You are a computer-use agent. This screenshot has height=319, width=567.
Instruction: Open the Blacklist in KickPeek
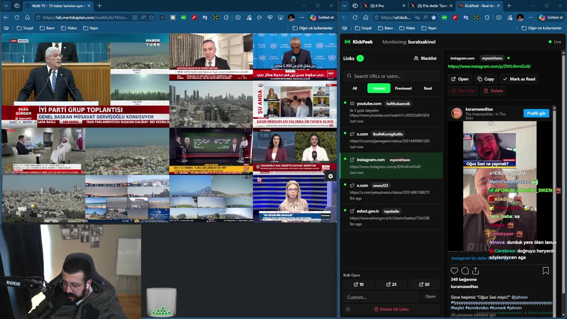tap(425, 58)
